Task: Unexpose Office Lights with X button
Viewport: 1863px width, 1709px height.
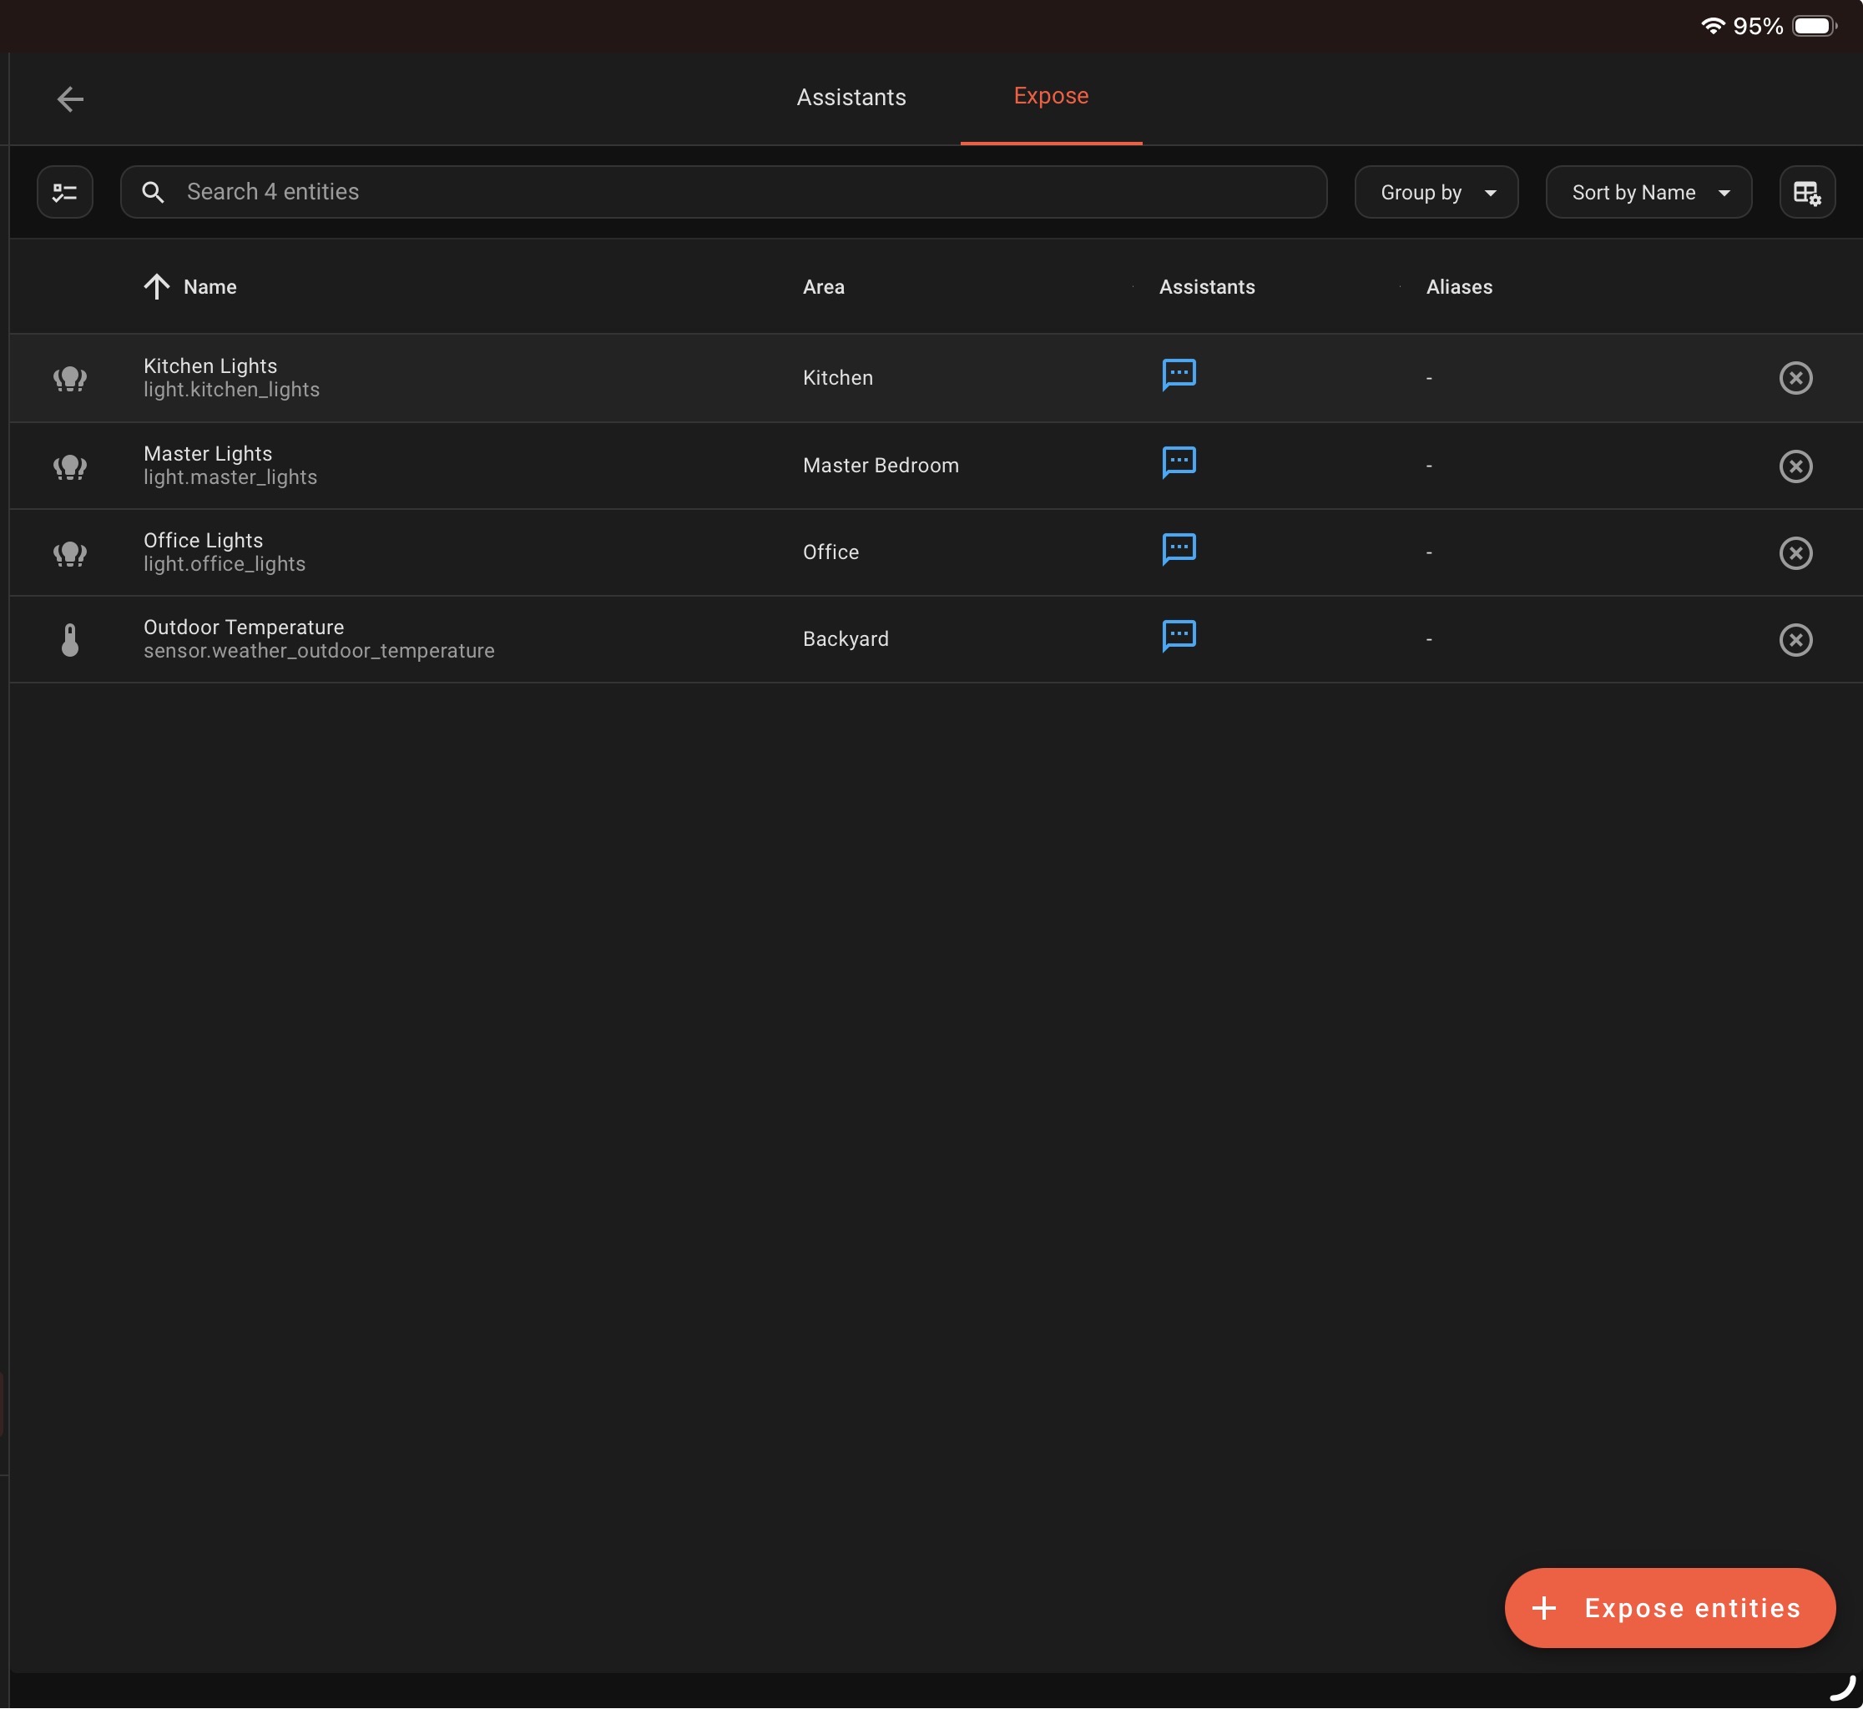Action: (x=1795, y=553)
